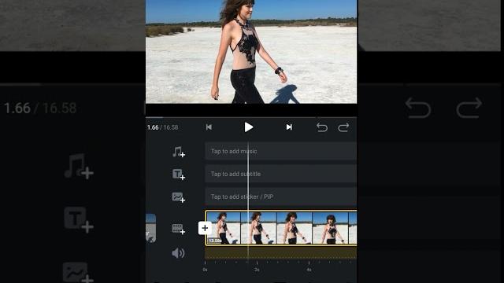Mute the clip audio speaker icon
This screenshot has width=504, height=283.
pos(178,253)
